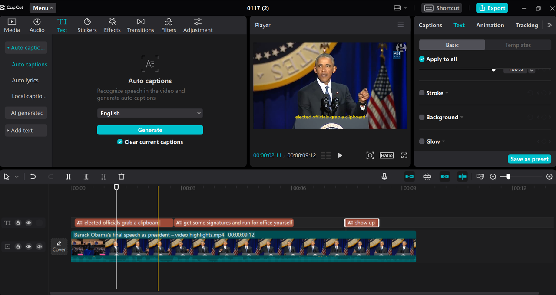Expand the Stroke section arrow
This screenshot has height=295, width=556.
(x=447, y=93)
